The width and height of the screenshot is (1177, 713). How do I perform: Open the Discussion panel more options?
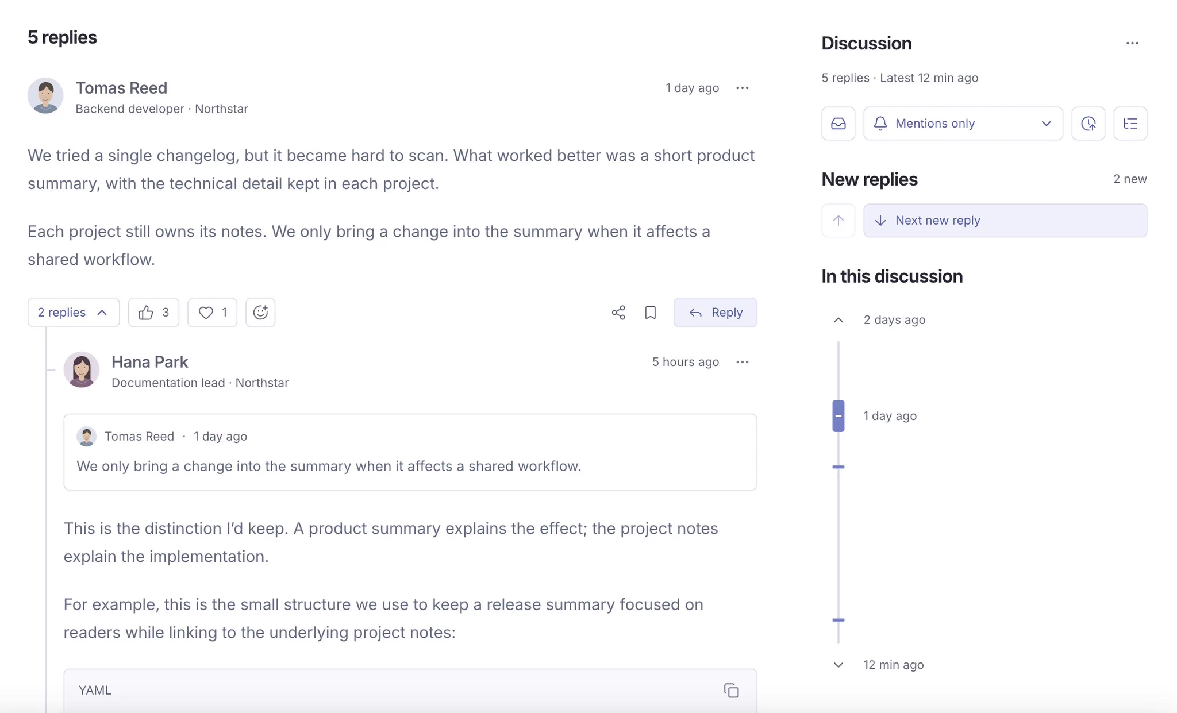click(x=1132, y=43)
